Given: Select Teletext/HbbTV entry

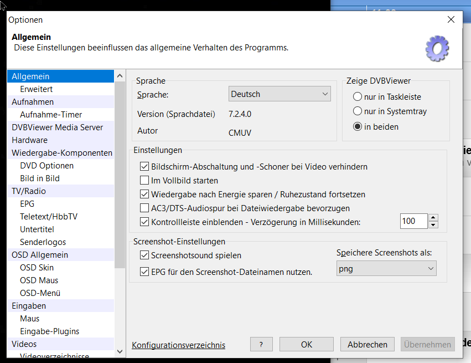Looking at the screenshot, I should [x=60, y=217].
